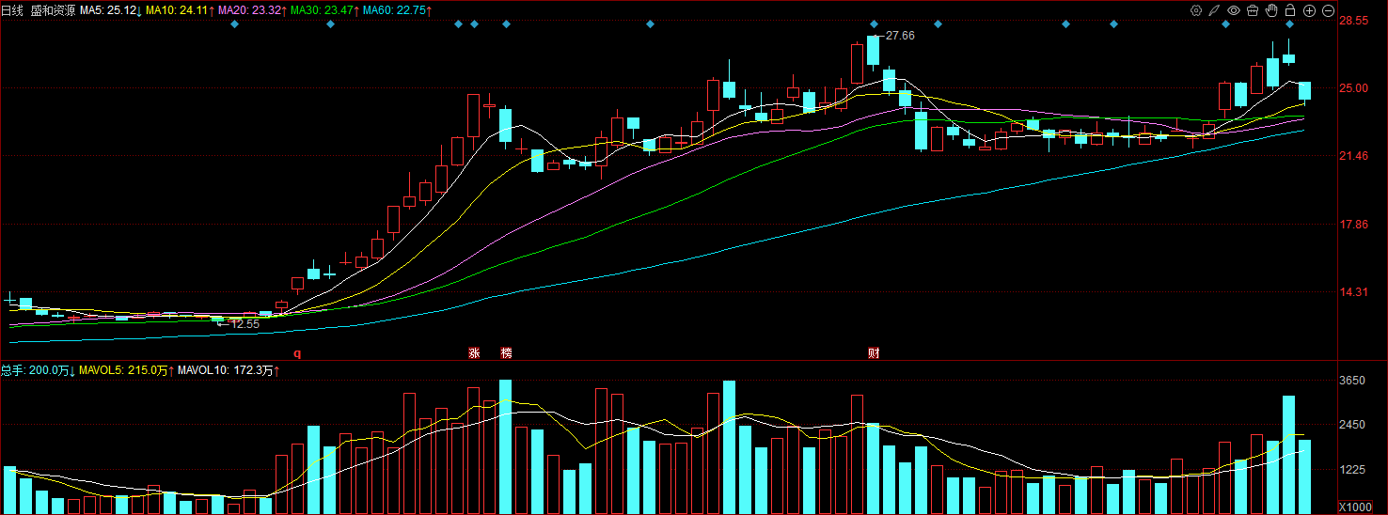This screenshot has width=1388, height=515.
Task: Click the '25.00' price axis value
Action: coord(1353,88)
